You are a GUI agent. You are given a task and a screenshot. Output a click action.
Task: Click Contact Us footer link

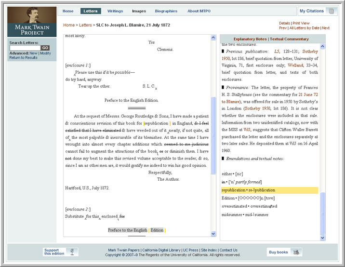point(228,250)
